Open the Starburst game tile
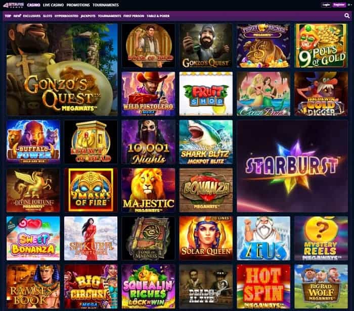Image resolution: width=354 pixels, height=311 pixels. pyautogui.click(x=292, y=166)
